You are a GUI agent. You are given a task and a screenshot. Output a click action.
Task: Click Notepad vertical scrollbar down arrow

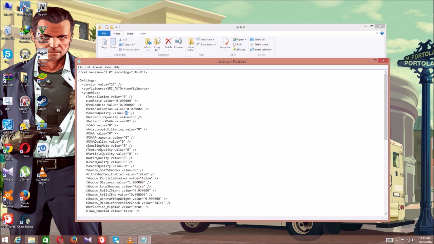tap(386, 214)
